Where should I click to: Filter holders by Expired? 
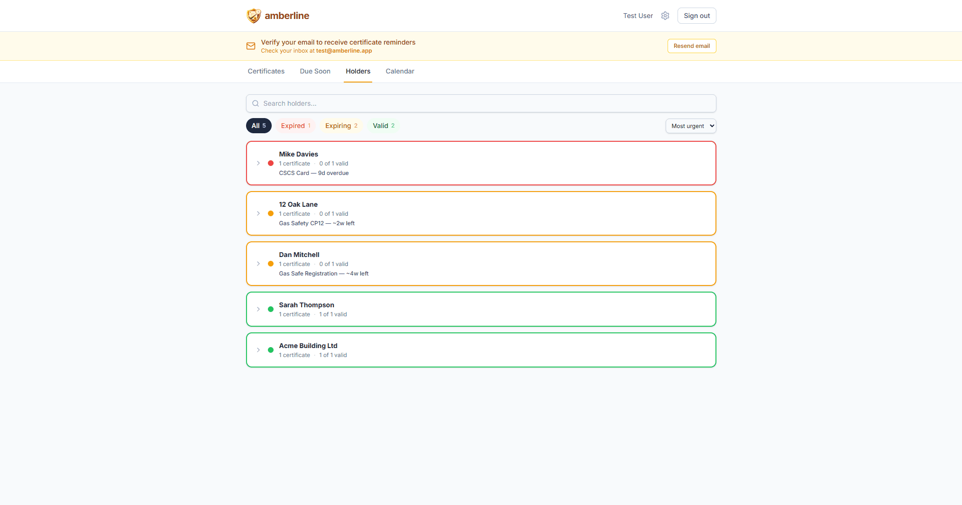pyautogui.click(x=295, y=126)
